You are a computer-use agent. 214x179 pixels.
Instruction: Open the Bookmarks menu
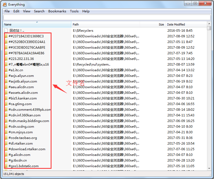point(57,11)
